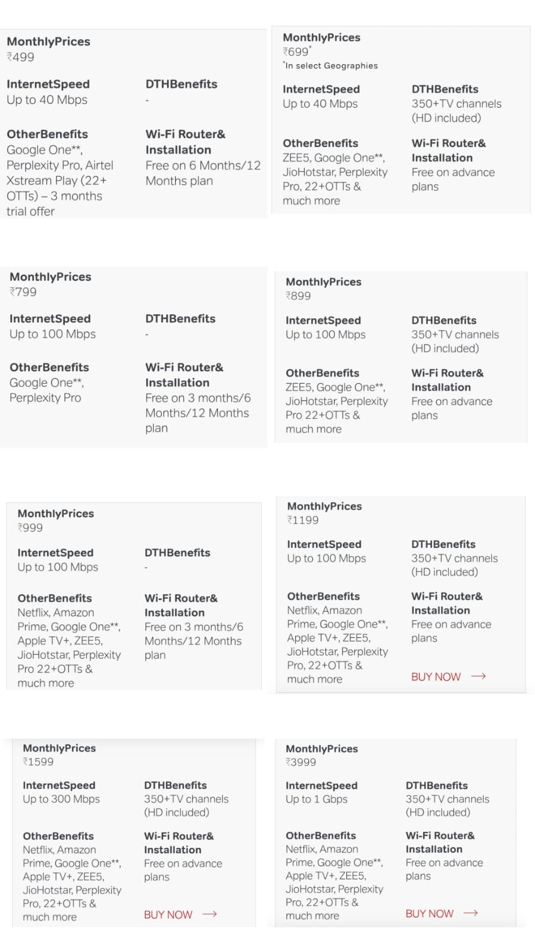Click the ₹3999 price label
The height and width of the screenshot is (952, 535).
point(301,762)
